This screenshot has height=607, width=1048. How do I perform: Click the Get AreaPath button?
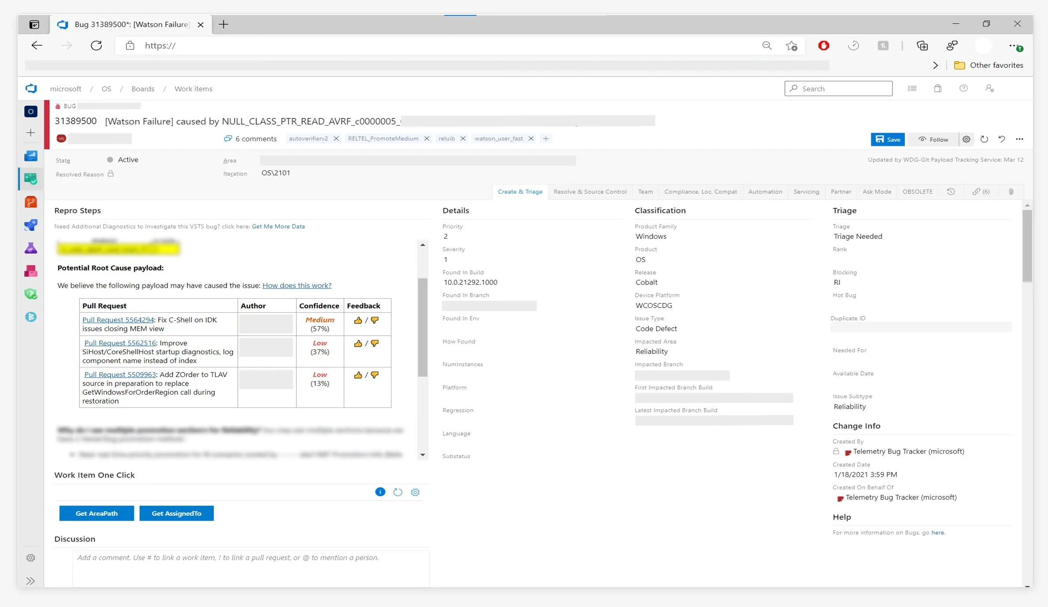tap(97, 513)
